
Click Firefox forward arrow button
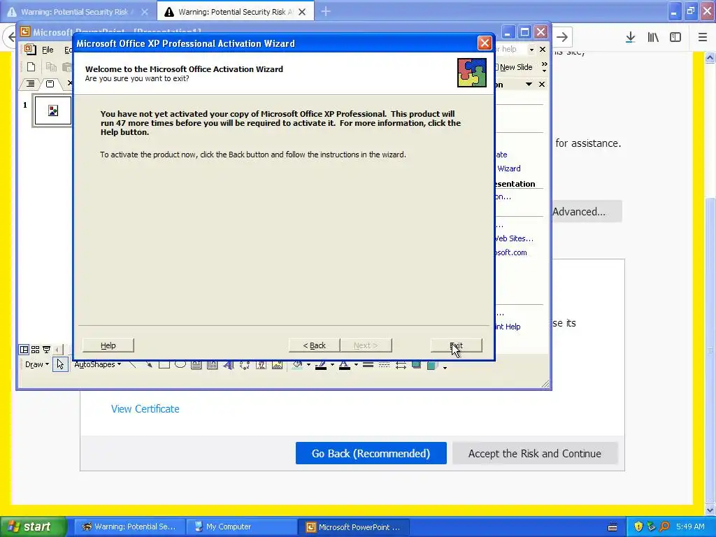click(562, 37)
